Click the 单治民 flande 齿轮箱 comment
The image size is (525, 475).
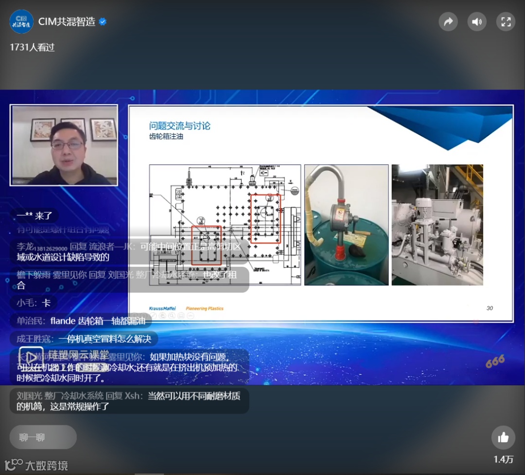click(x=81, y=321)
